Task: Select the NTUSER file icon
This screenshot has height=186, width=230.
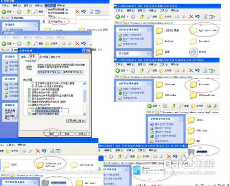Action: (x=193, y=52)
